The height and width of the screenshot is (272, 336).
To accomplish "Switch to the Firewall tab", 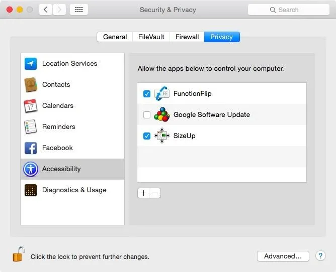I will click(187, 37).
